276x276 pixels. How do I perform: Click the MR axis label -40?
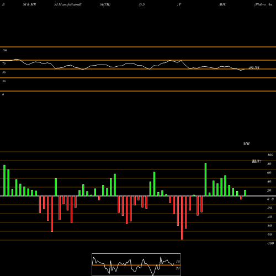tap(269, 217)
